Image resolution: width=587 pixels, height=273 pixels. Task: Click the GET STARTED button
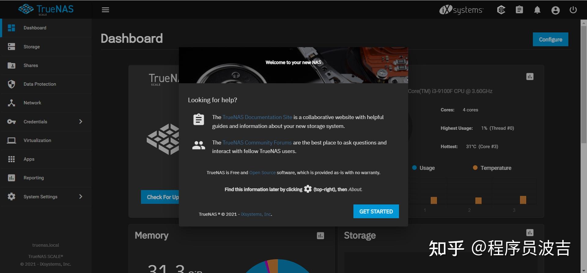pyautogui.click(x=376, y=211)
